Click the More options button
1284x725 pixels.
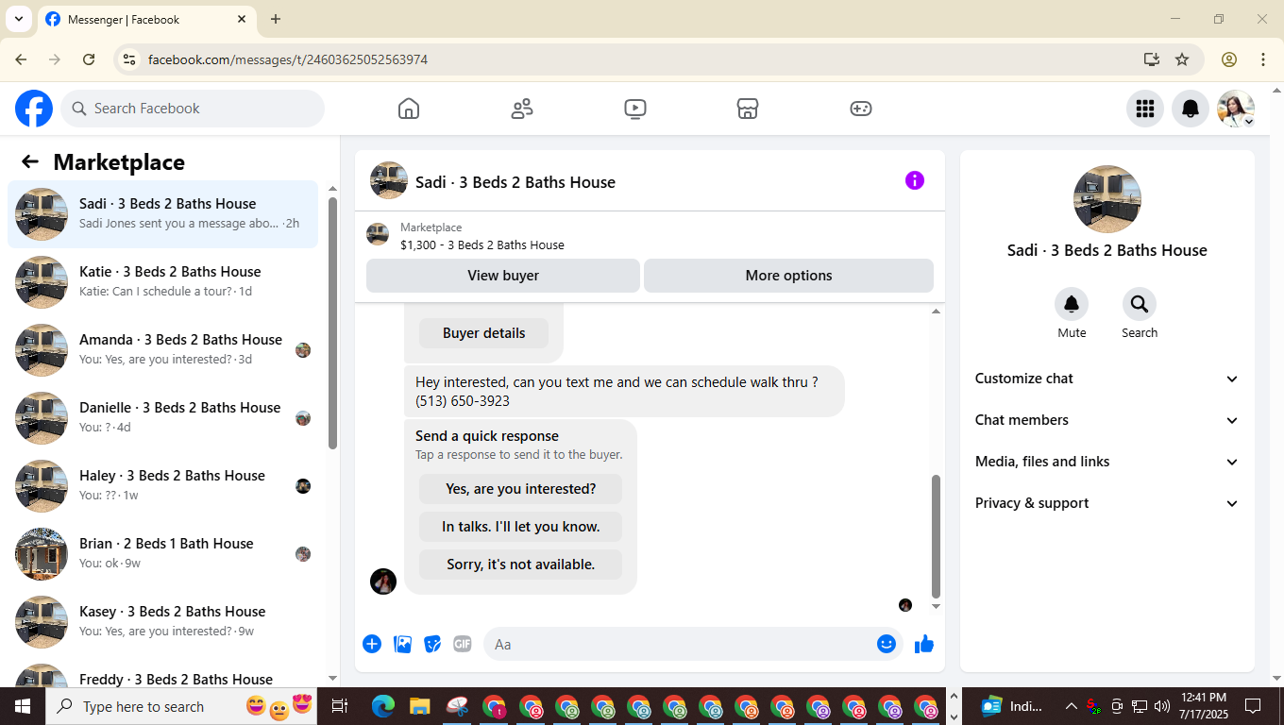tap(788, 276)
